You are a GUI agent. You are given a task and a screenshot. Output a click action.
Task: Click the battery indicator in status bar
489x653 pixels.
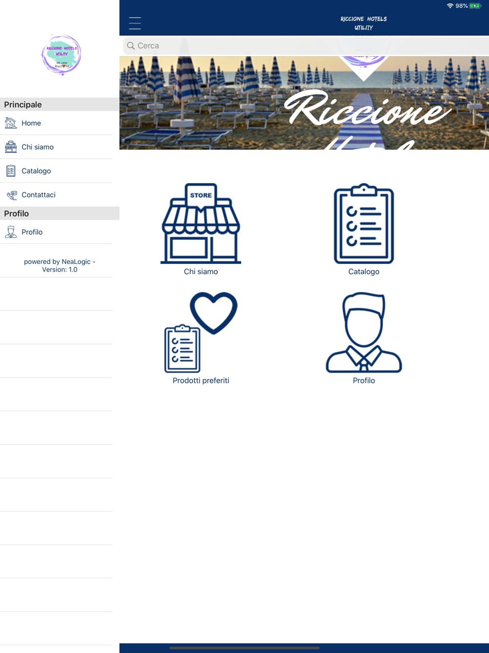click(475, 6)
